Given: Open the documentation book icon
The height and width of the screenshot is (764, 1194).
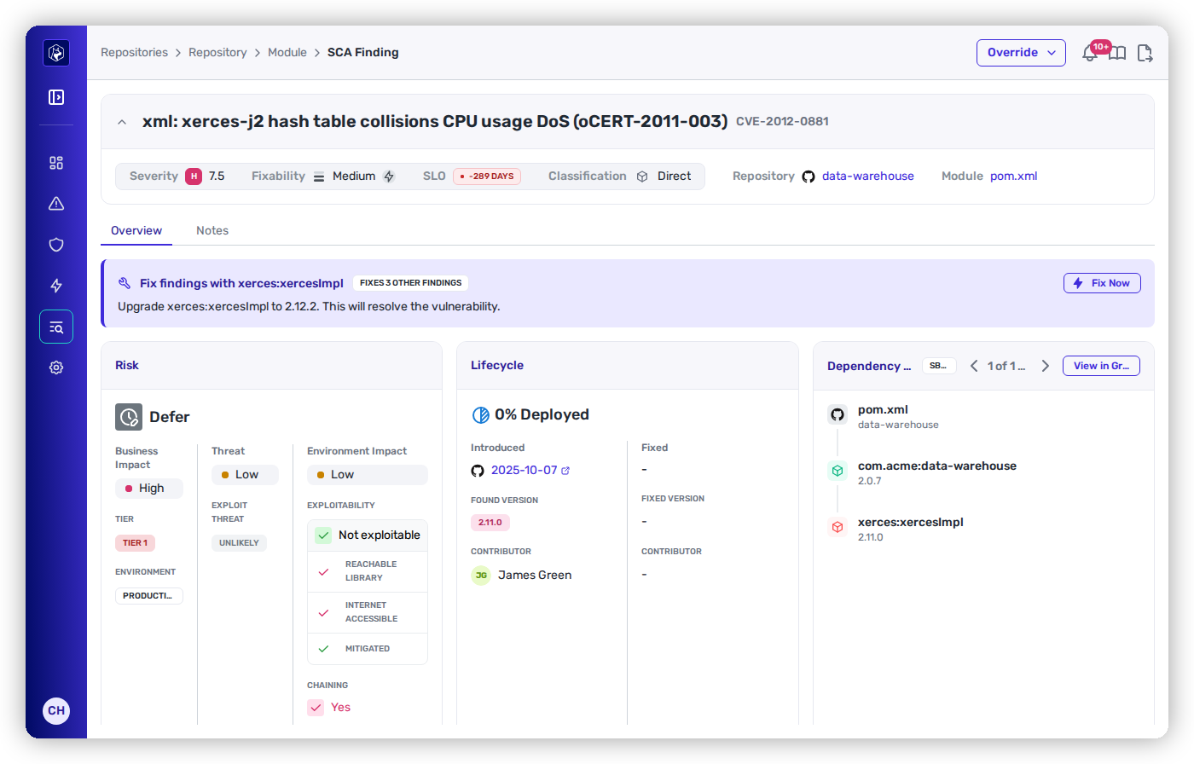Looking at the screenshot, I should [1117, 53].
